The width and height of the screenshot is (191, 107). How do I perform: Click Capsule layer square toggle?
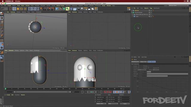click(149, 11)
